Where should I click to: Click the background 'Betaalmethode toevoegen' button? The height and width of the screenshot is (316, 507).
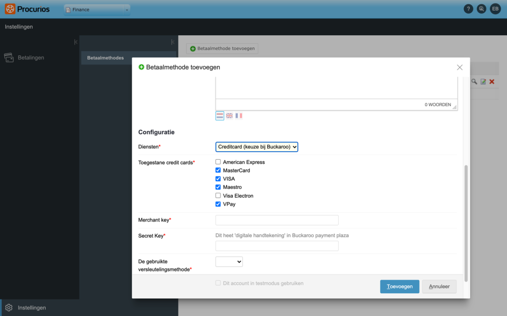(x=222, y=48)
